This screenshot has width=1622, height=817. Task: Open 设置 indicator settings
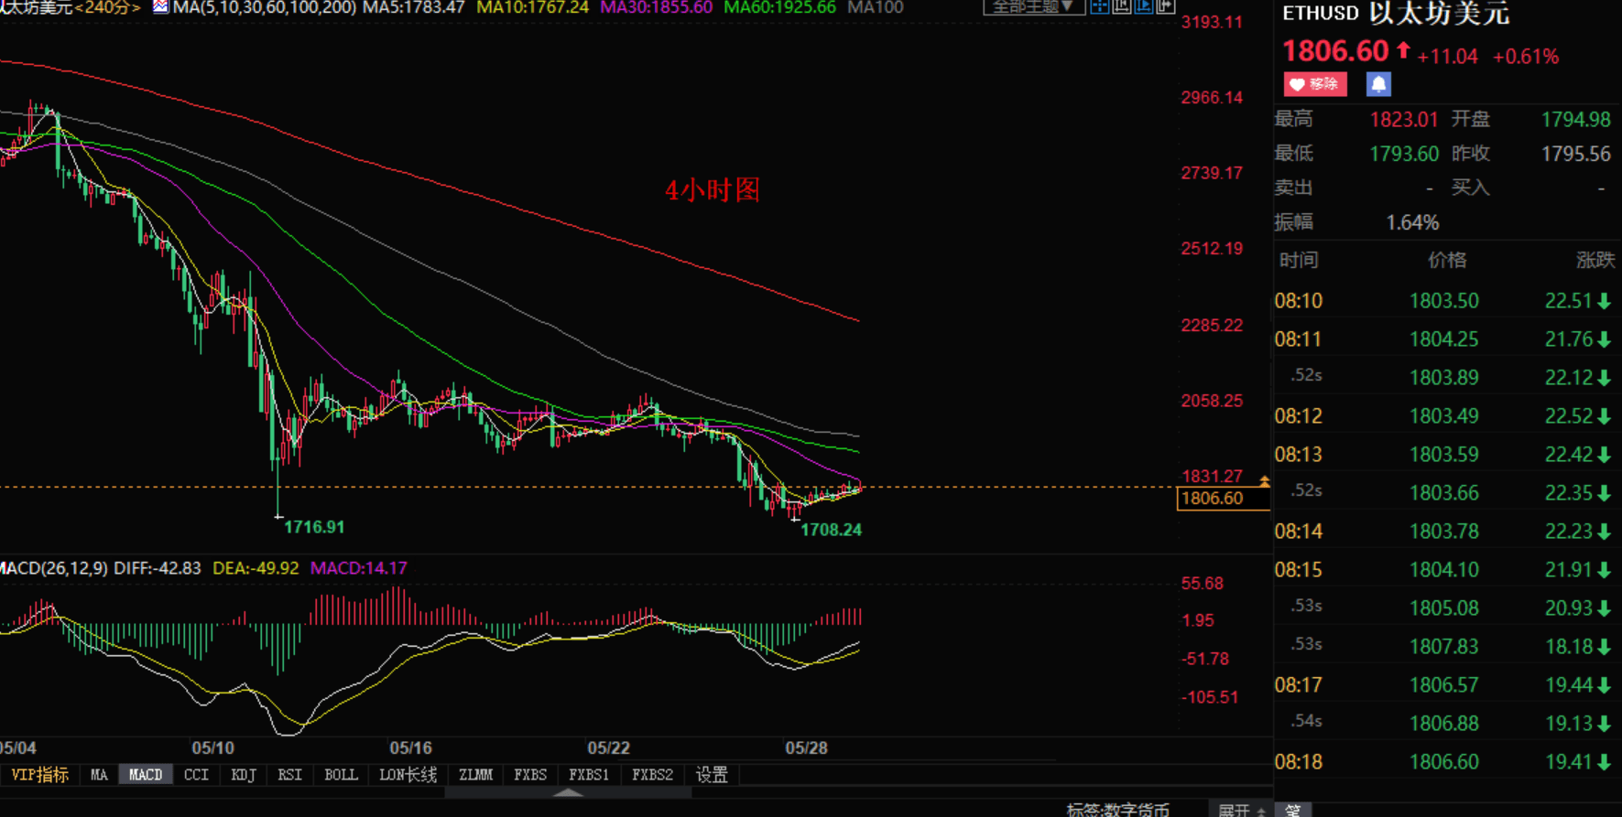click(x=712, y=775)
